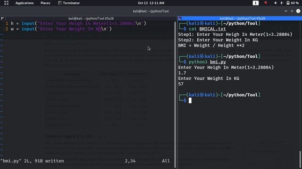
Task: Close the Terminator window
Action: point(298,11)
